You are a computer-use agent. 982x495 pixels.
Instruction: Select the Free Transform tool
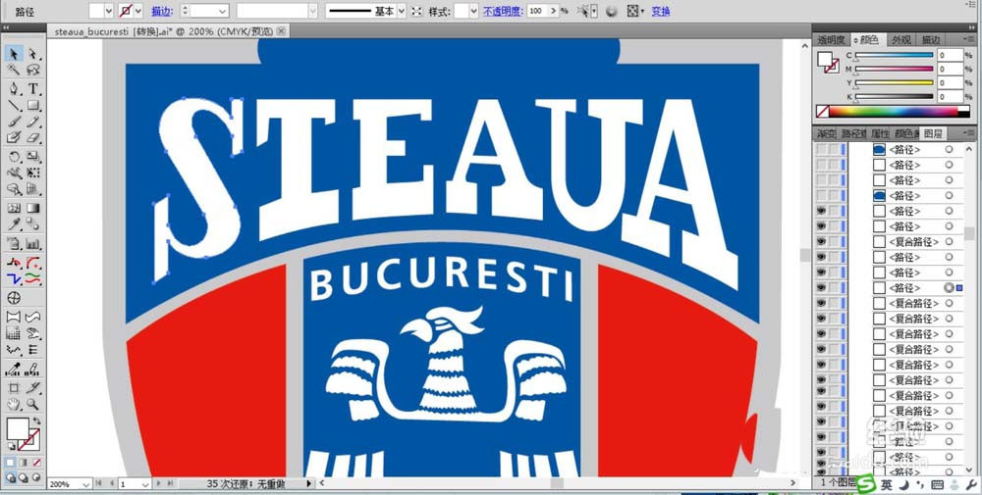point(33,173)
